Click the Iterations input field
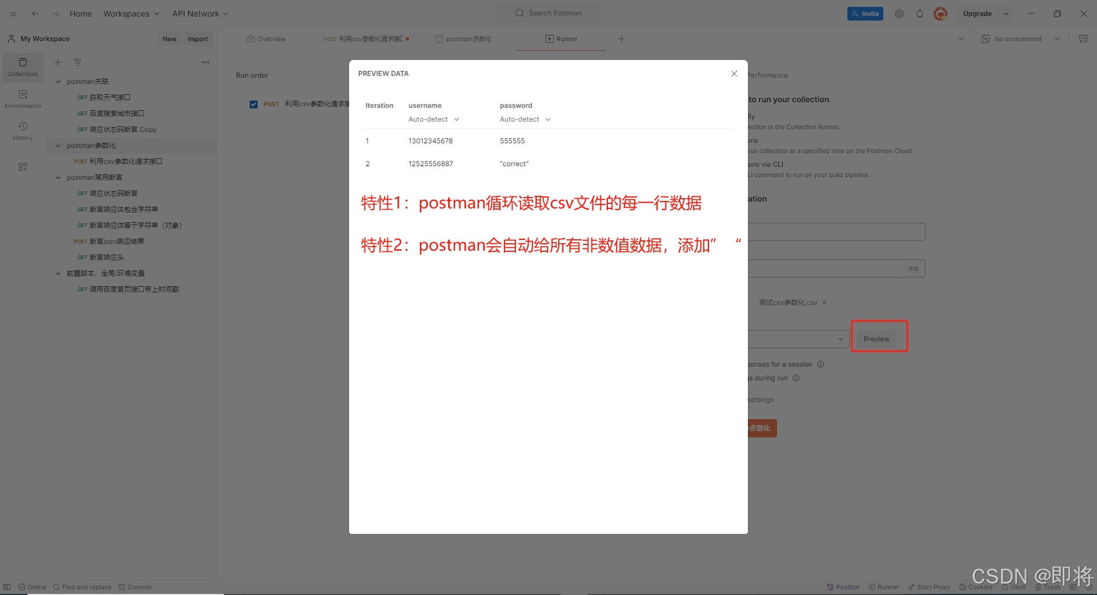This screenshot has height=595, width=1097. point(836,232)
